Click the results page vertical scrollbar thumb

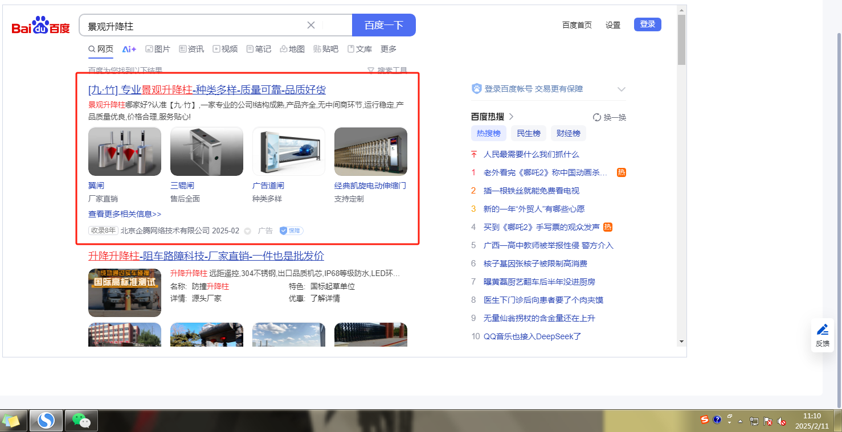[x=681, y=40]
